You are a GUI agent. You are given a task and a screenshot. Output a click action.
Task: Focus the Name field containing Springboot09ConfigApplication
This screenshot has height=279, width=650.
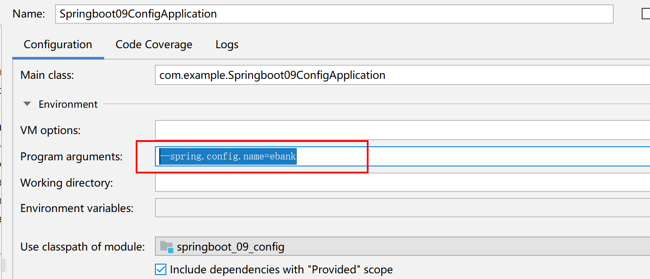pyautogui.click(x=334, y=14)
